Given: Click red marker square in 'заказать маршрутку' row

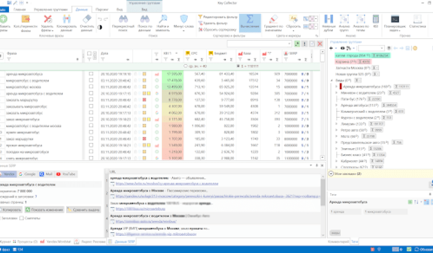Looking at the screenshot, I should [144, 100].
